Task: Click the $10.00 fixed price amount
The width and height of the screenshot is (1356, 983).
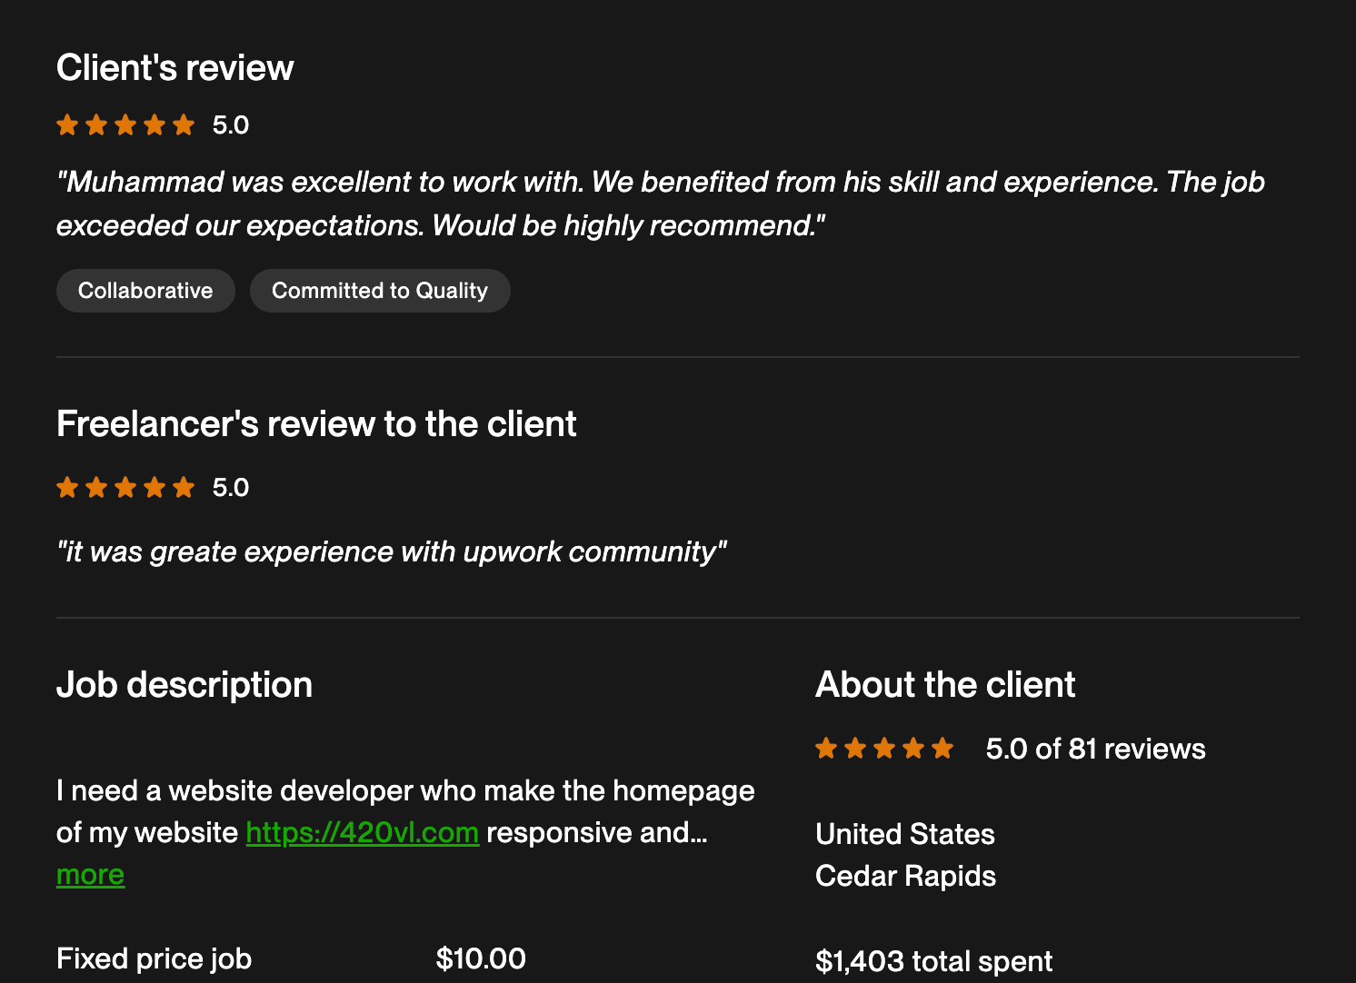Action: (x=481, y=958)
